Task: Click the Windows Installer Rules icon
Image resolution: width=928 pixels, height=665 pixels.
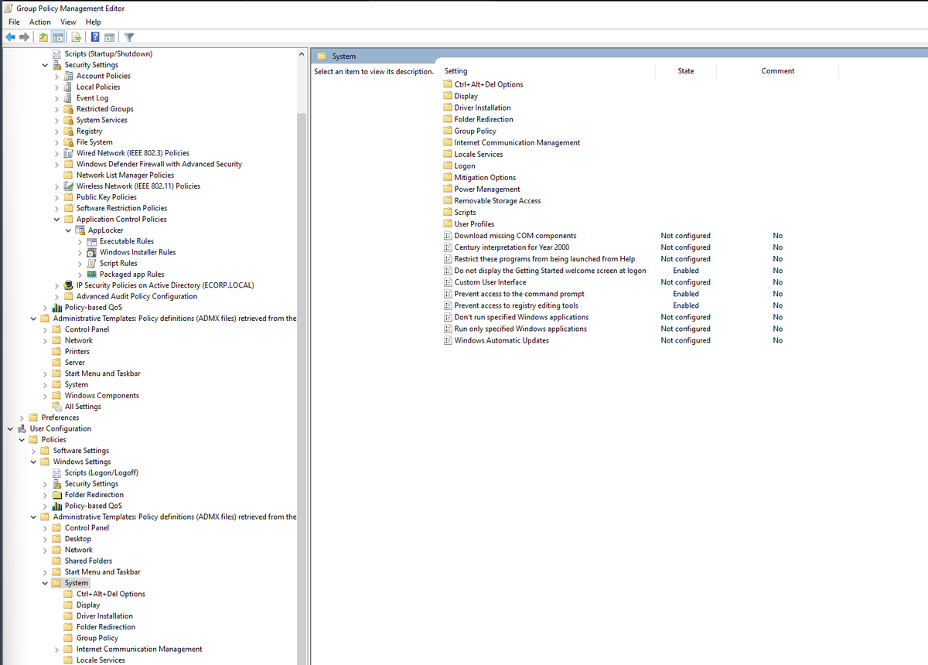Action: pyautogui.click(x=92, y=252)
